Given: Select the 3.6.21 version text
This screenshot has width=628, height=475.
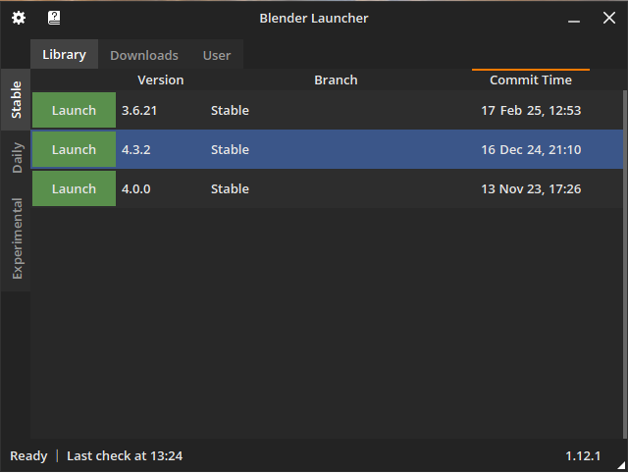Looking at the screenshot, I should (139, 111).
